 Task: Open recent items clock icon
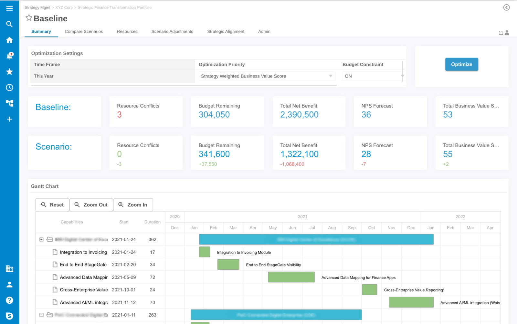click(9, 88)
